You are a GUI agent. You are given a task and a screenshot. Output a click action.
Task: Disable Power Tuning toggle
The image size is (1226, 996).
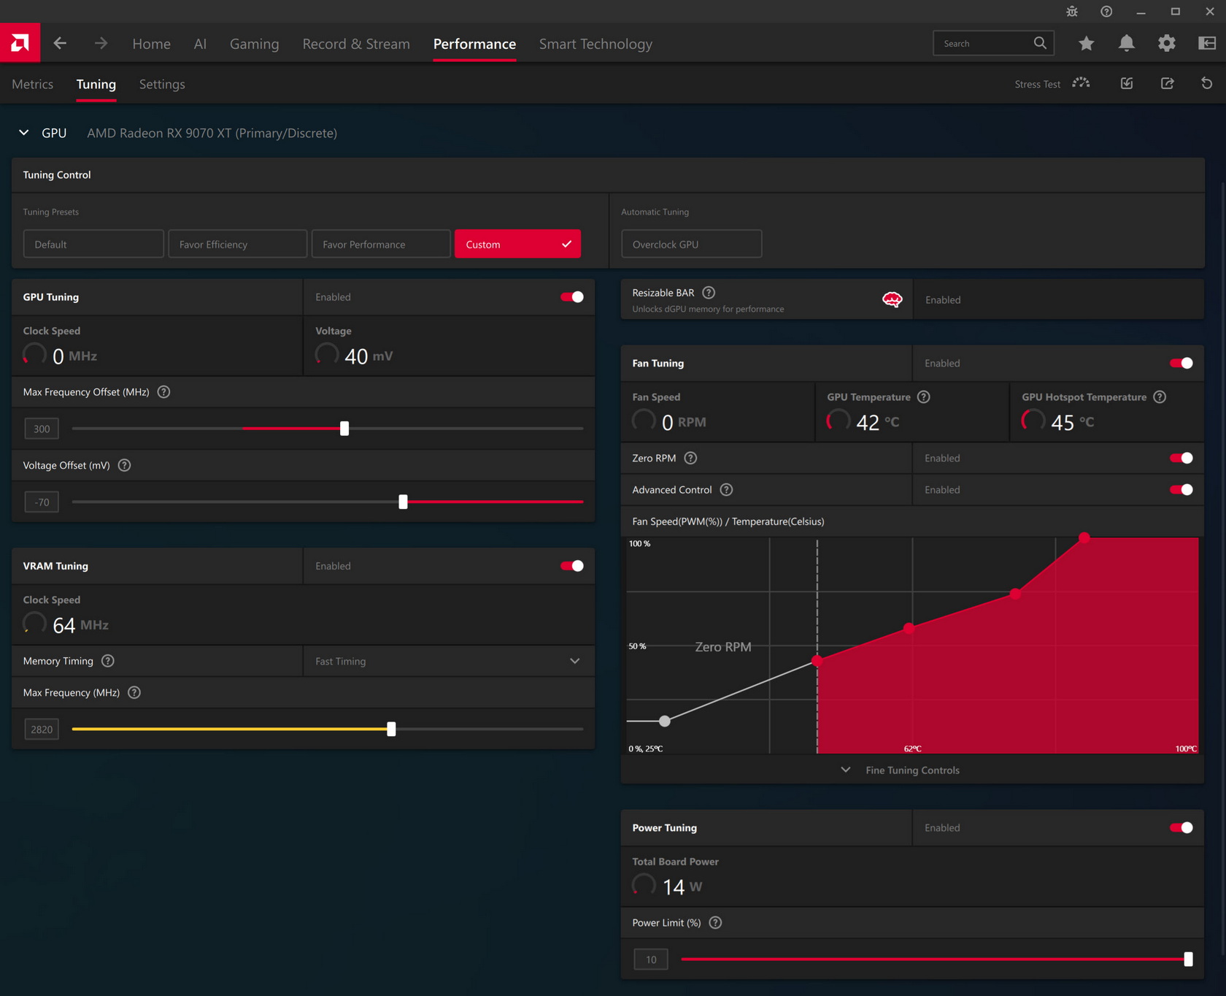coord(1181,827)
